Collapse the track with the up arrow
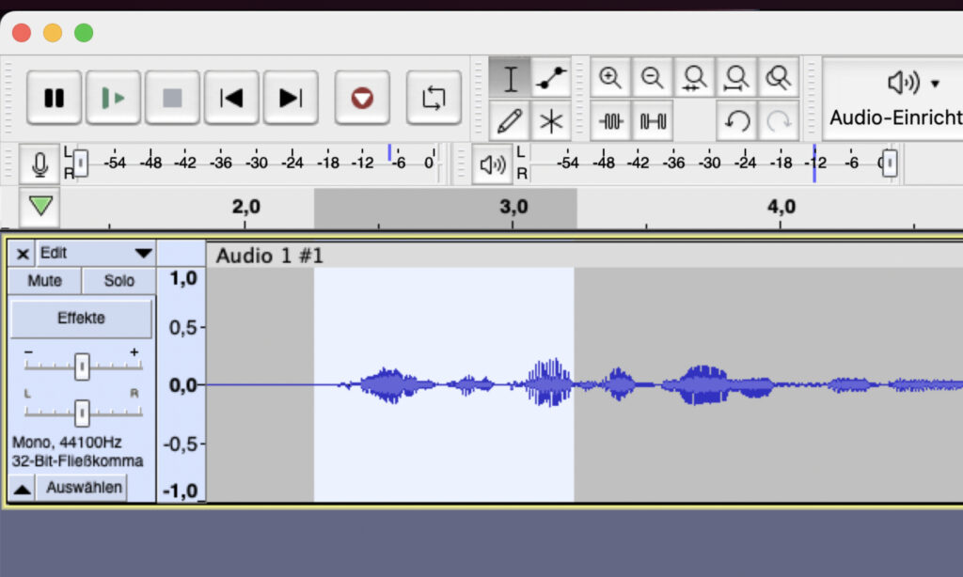Viewport: 963px width, 577px height. [23, 489]
